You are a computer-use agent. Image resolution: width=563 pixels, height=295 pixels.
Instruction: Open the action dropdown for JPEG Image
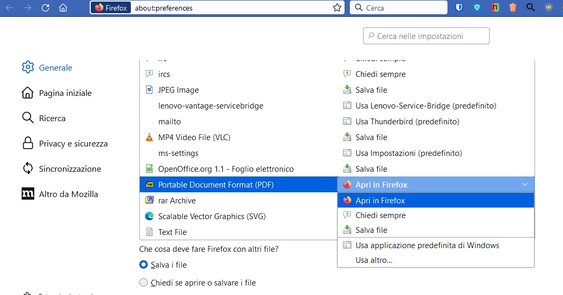(436, 90)
